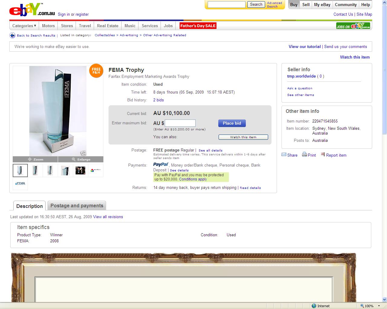Click the Share envelope icon

284,155
